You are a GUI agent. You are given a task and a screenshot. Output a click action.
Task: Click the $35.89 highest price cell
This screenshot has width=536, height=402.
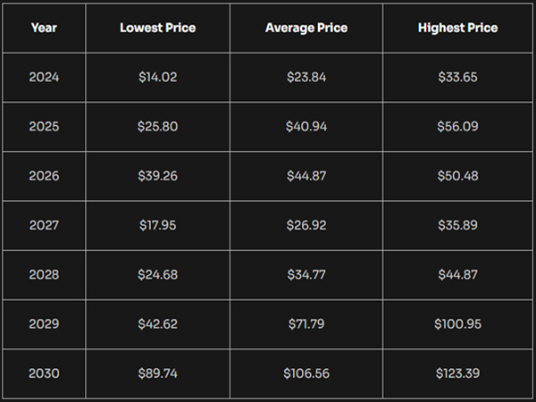pos(457,225)
